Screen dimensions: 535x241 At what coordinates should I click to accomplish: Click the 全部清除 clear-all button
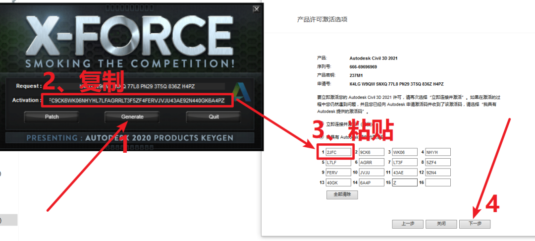coord(342,195)
